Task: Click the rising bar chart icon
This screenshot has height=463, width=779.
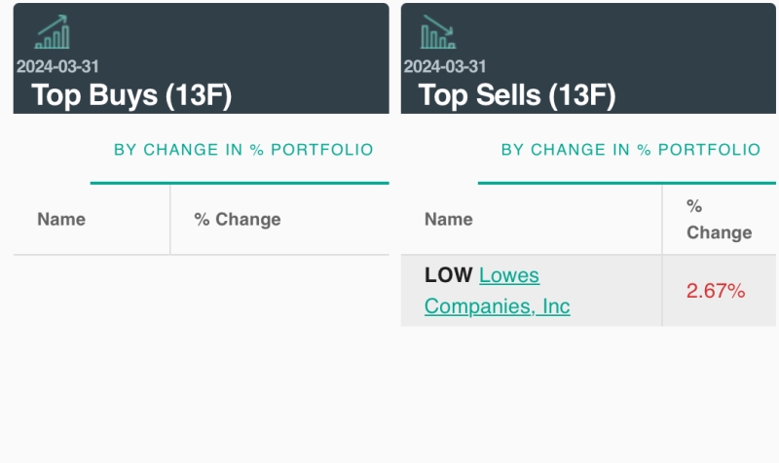Action: point(53,32)
